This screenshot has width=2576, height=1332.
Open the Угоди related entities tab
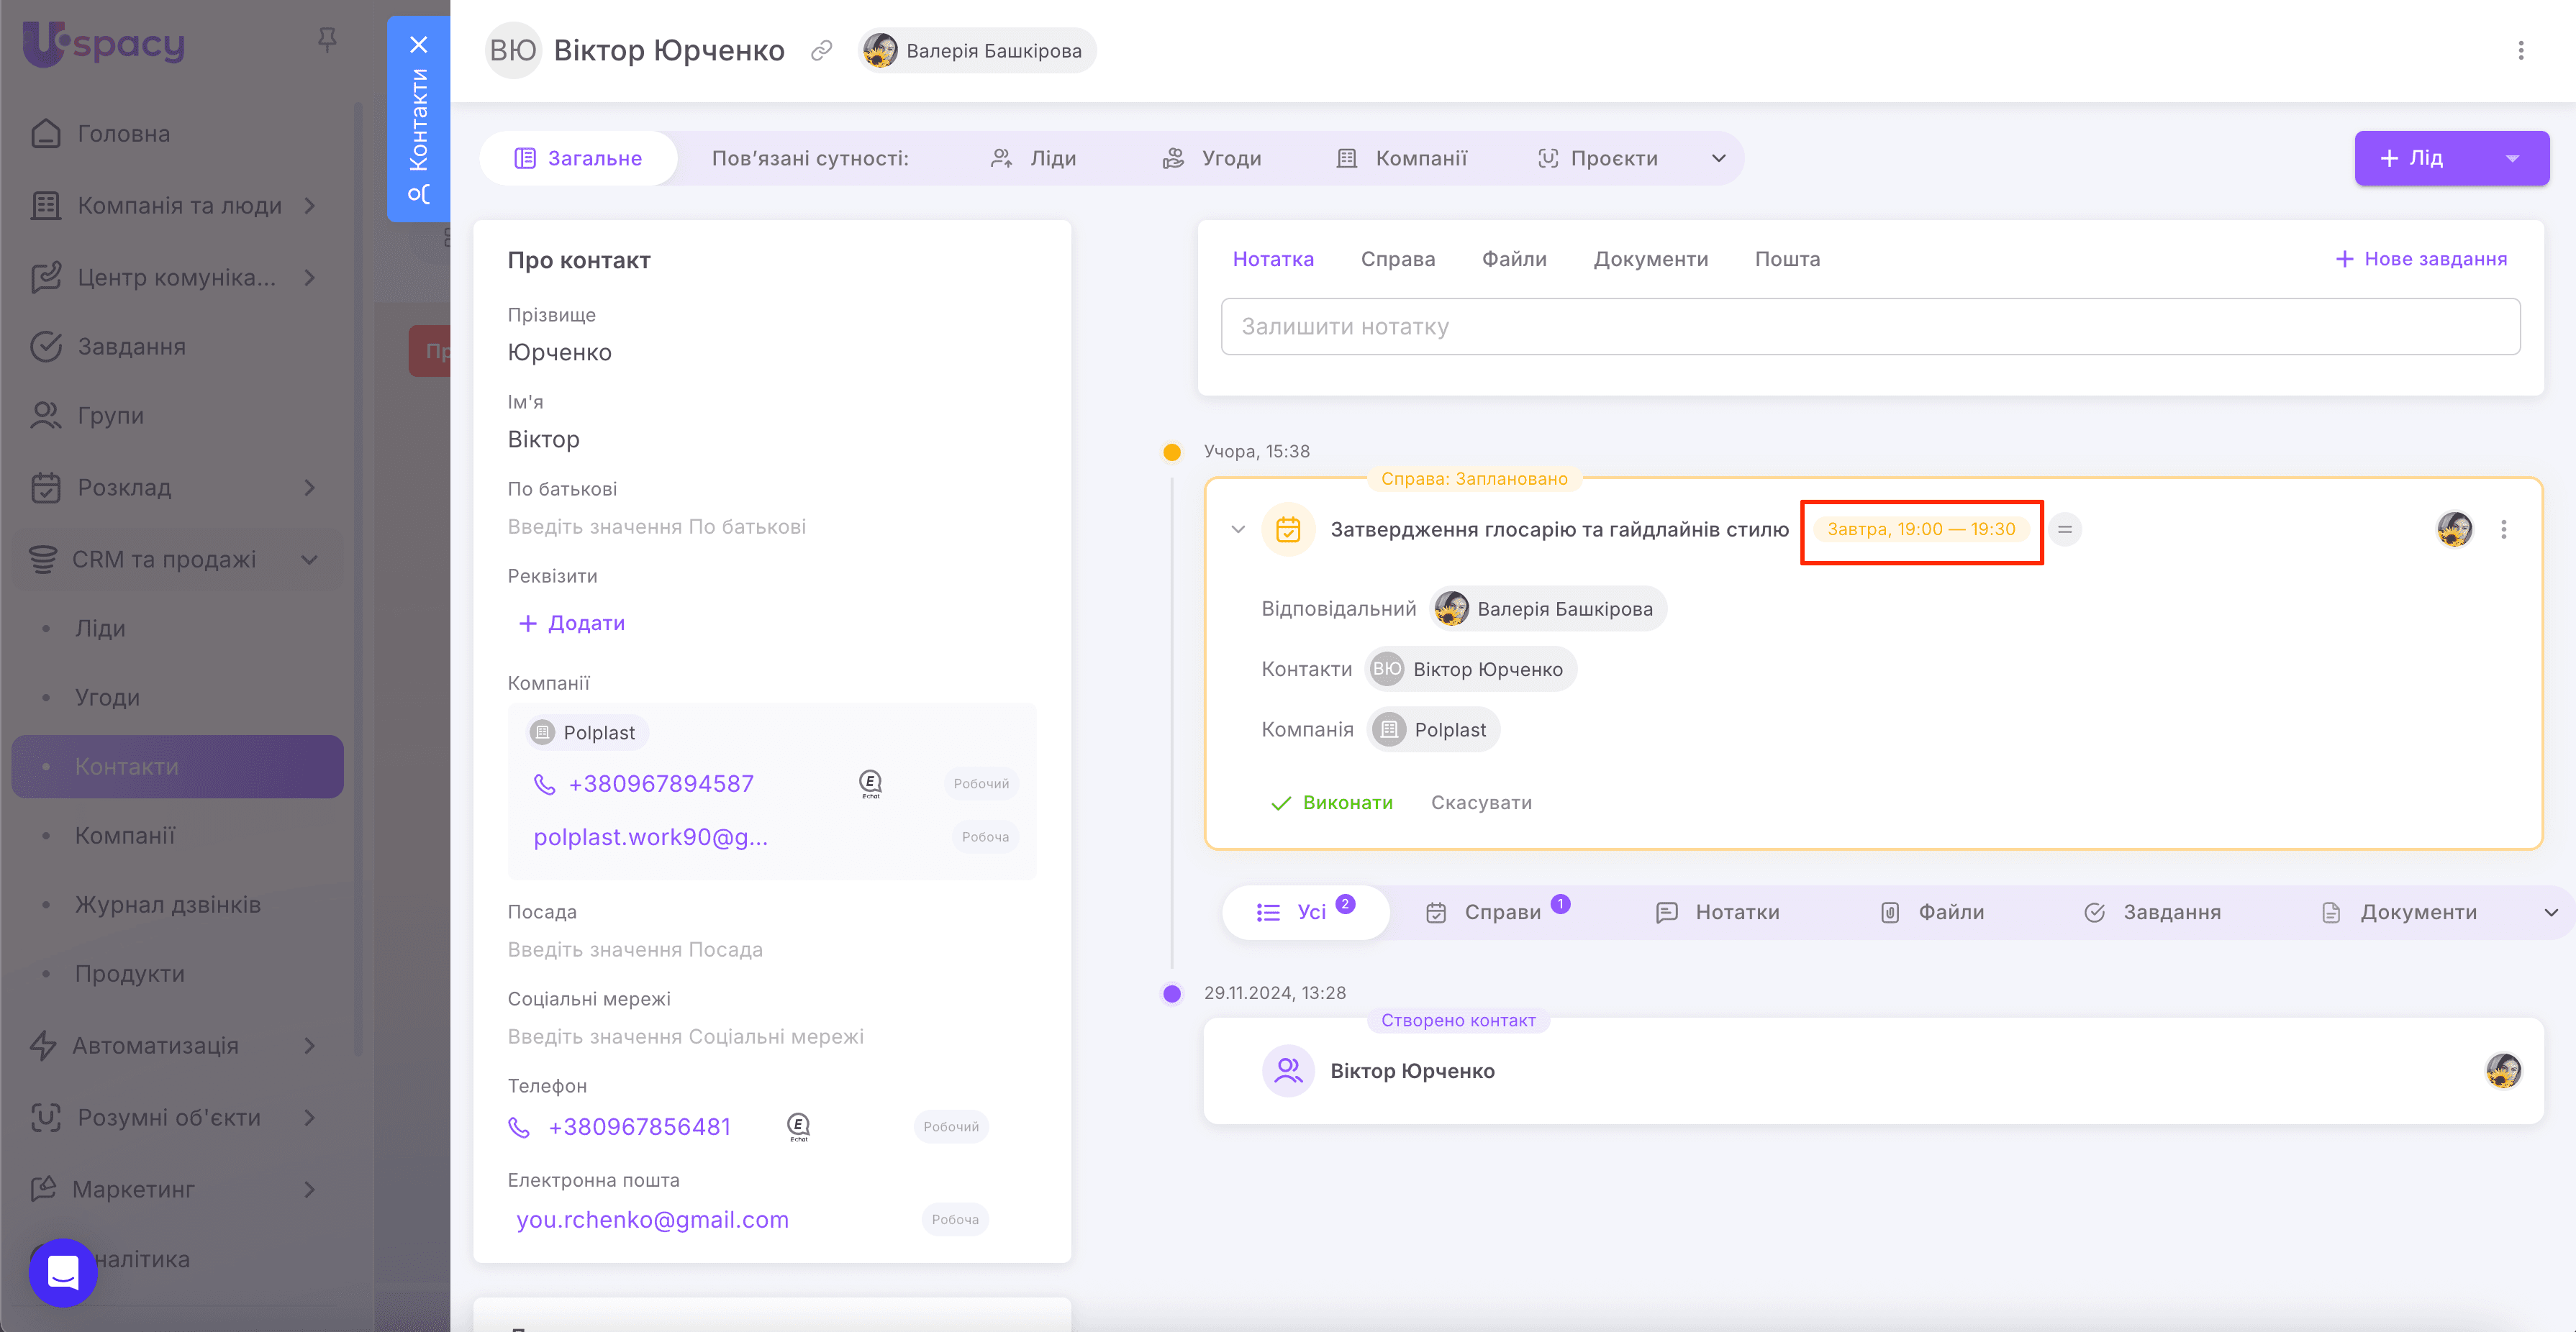[x=1211, y=158]
